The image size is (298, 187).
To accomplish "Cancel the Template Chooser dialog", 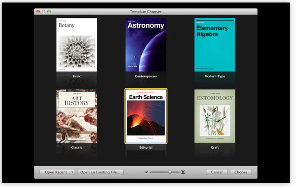I will pyautogui.click(x=217, y=172).
